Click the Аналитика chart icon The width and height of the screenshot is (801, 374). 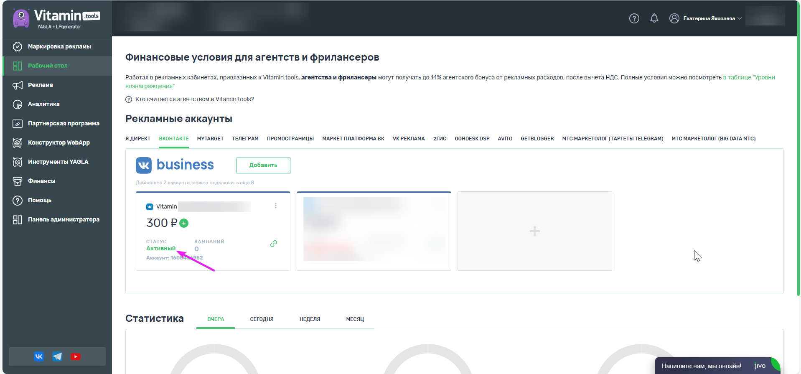coord(18,104)
